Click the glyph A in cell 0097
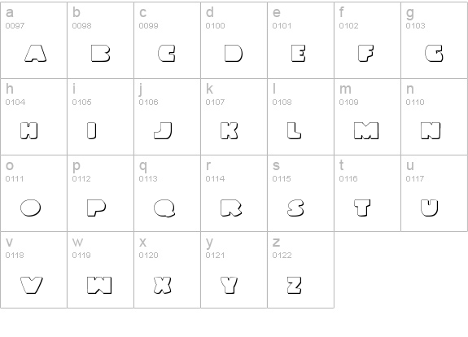The height and width of the screenshot is (337, 468). pos(35,54)
